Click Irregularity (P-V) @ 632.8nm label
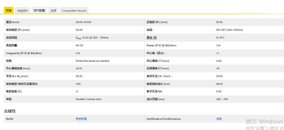284x130 pixels. coord(24,53)
